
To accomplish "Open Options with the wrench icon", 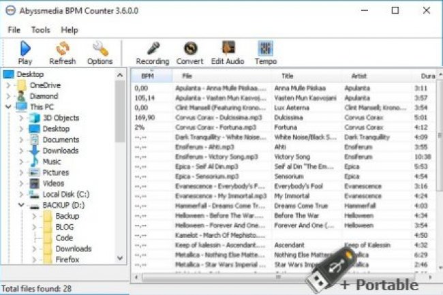I will click(100, 49).
